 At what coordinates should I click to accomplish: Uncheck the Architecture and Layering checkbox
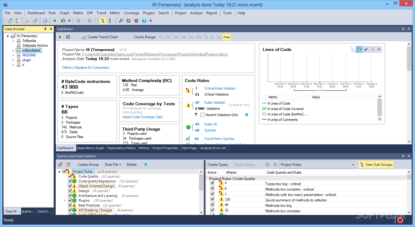(70, 196)
